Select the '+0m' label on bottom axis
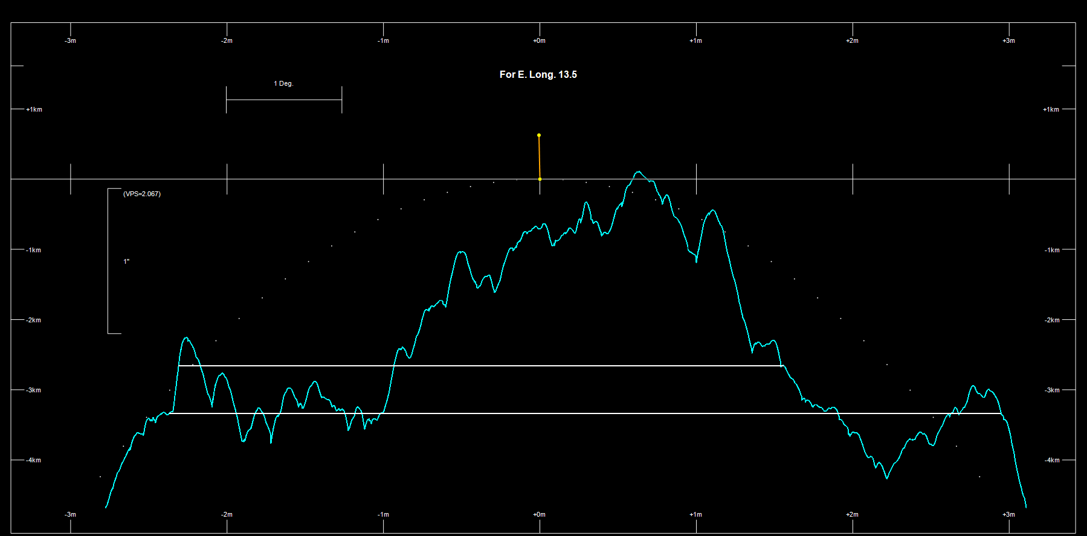This screenshot has width=1087, height=536. pyautogui.click(x=539, y=514)
